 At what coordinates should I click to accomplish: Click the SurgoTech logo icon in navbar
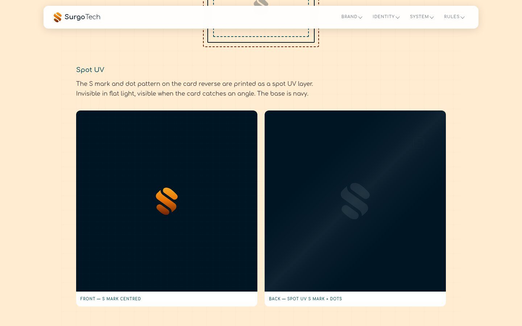coord(58,17)
